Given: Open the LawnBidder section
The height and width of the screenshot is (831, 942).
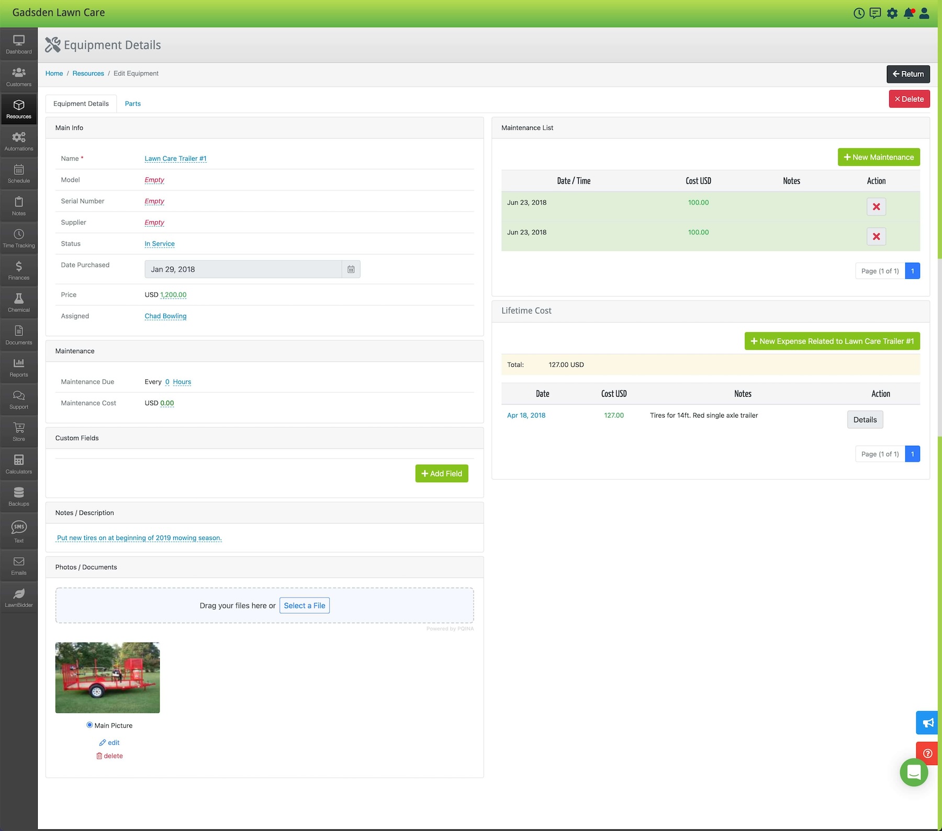Looking at the screenshot, I should [x=19, y=597].
